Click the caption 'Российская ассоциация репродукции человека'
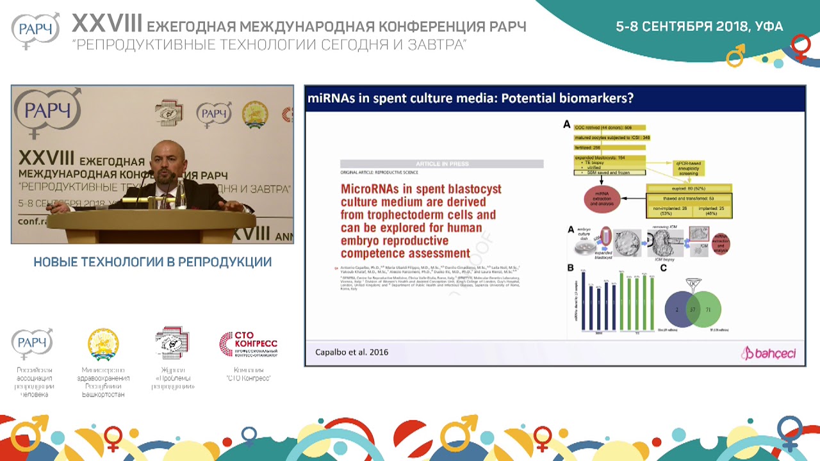The image size is (820, 461). pos(34,382)
